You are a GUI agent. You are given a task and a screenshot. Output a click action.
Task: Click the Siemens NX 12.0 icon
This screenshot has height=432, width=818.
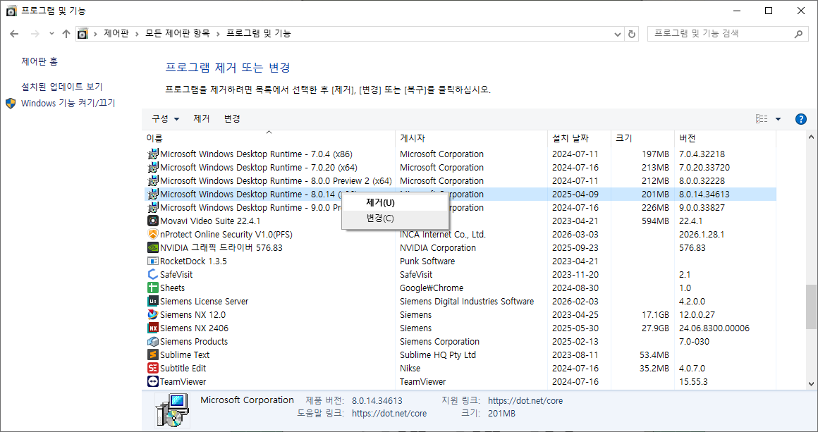(153, 315)
